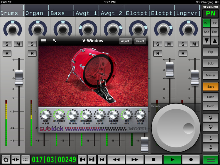Open V-Window hamburger menu

pyautogui.click(x=44, y=41)
